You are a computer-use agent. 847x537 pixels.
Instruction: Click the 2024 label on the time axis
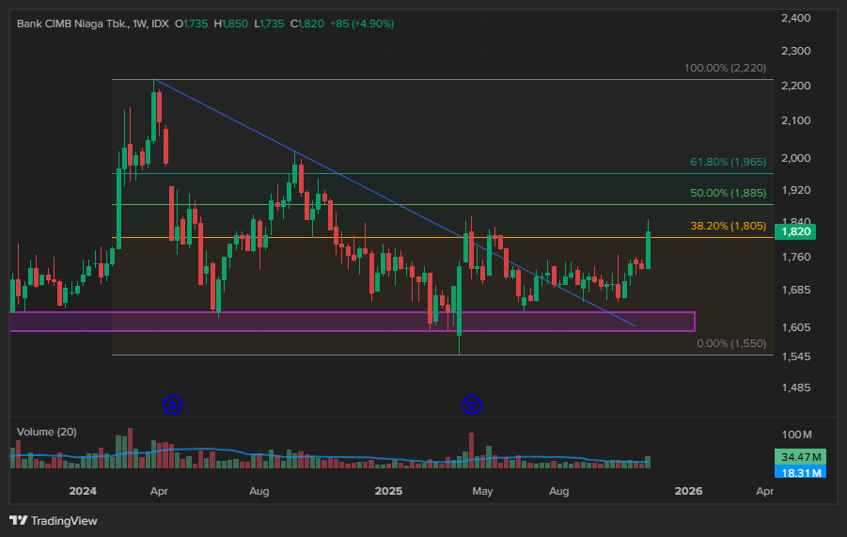(x=83, y=491)
